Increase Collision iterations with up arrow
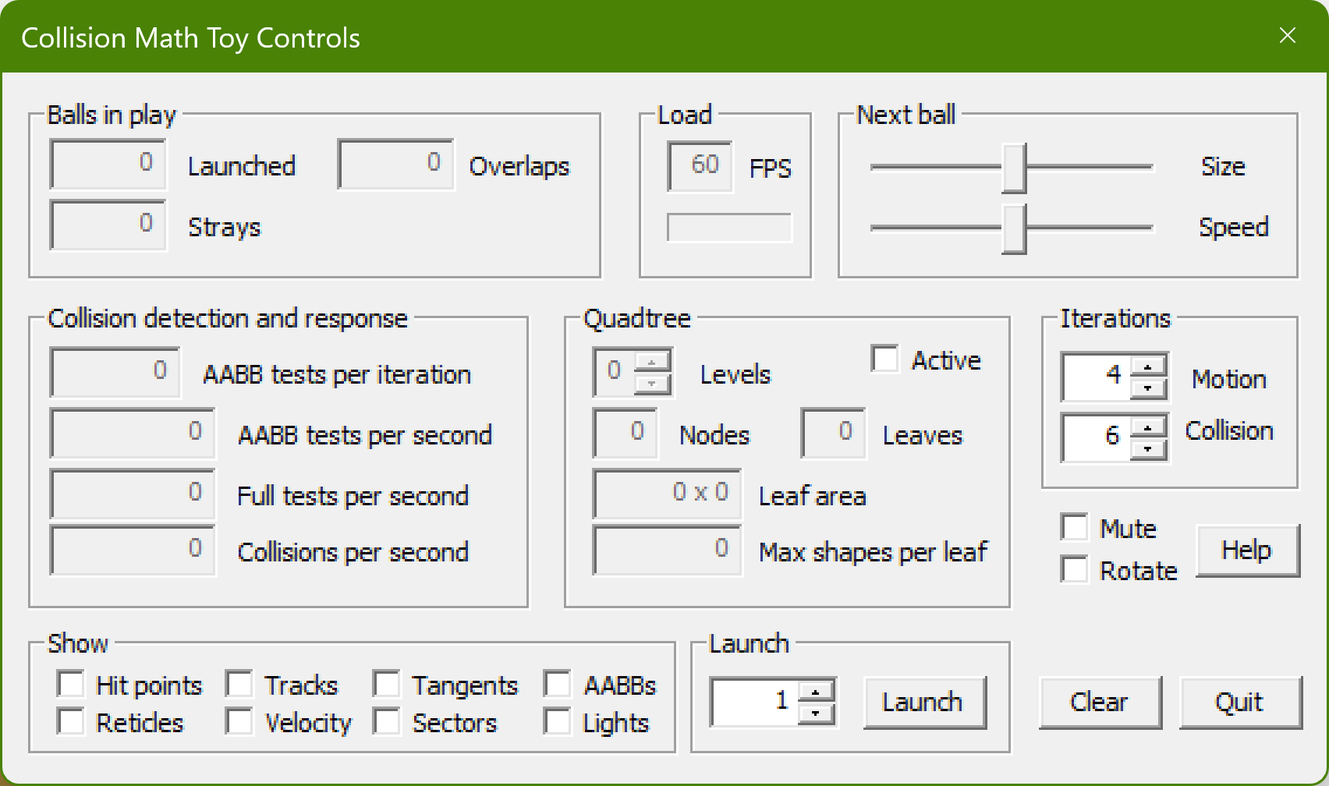This screenshot has height=786, width=1329. click(1148, 427)
